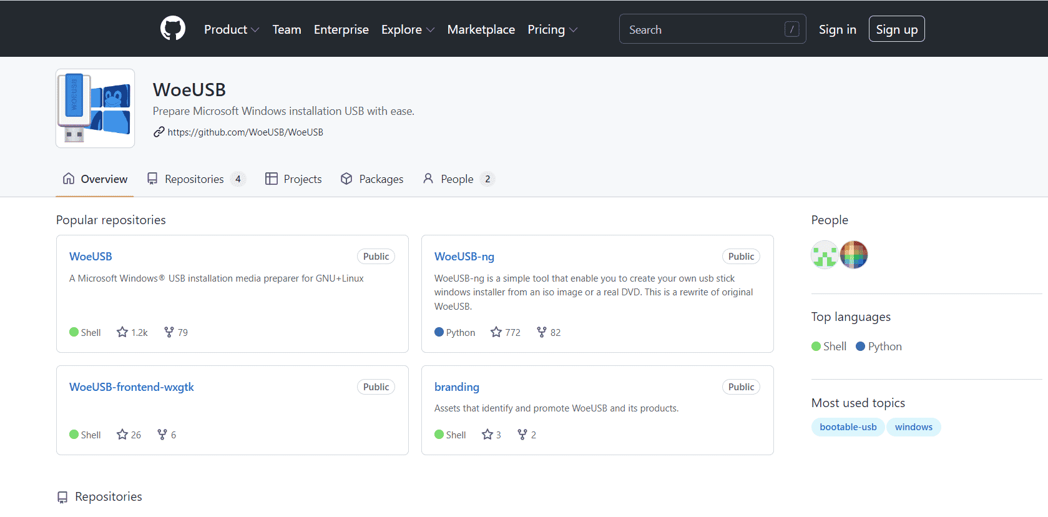Open the Team menu item
Viewport: 1048px width, 517px height.
tap(286, 29)
